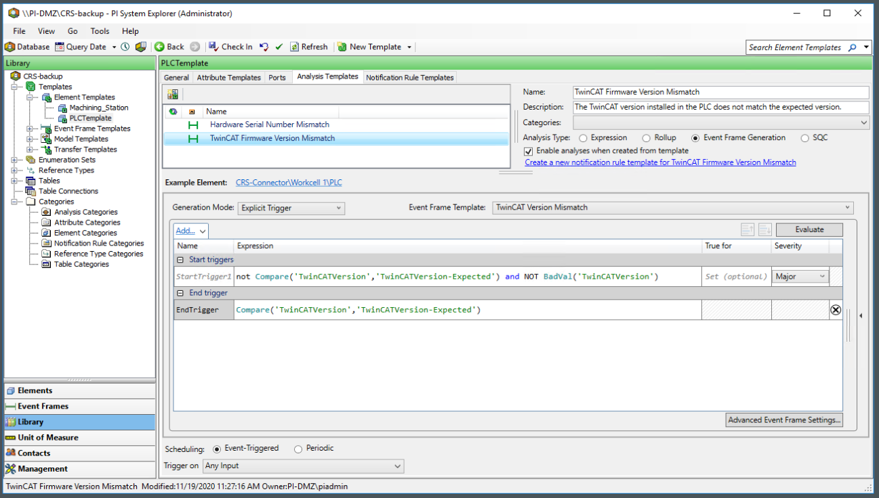Open the File menu

[x=19, y=31]
